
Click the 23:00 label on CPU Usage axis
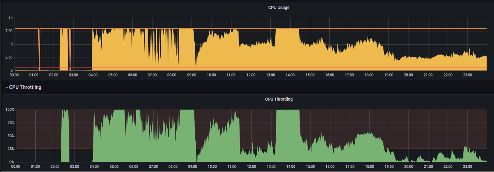tap(468, 75)
